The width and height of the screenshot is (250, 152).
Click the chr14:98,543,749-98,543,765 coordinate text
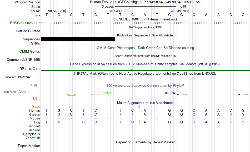(173, 2)
